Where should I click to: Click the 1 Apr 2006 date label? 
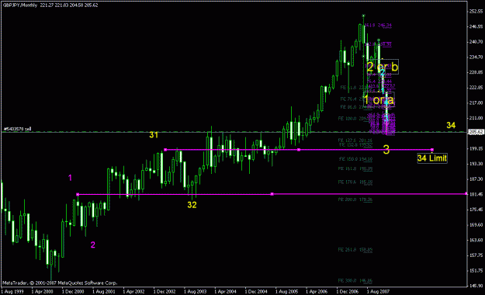pos(317,292)
